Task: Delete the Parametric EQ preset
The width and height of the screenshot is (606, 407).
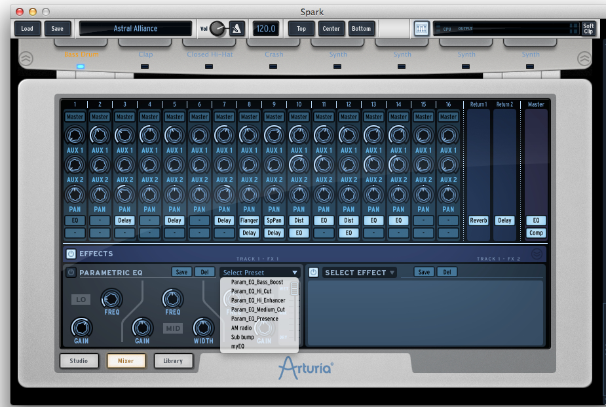Action: [x=204, y=272]
